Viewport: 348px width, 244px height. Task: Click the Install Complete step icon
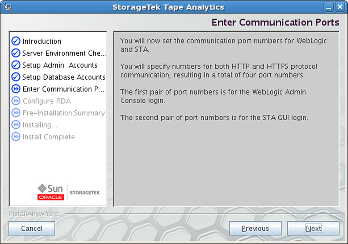click(16, 137)
